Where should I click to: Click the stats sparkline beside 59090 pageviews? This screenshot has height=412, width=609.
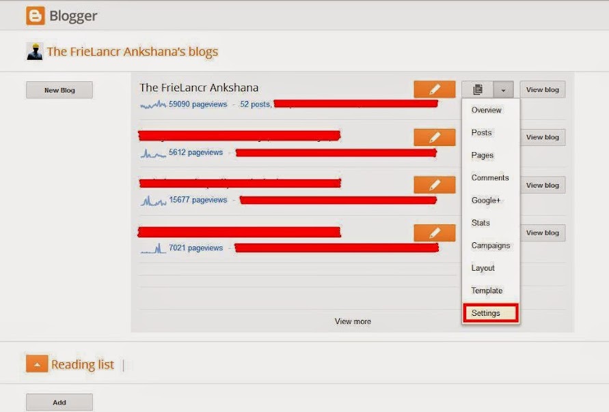[153, 104]
